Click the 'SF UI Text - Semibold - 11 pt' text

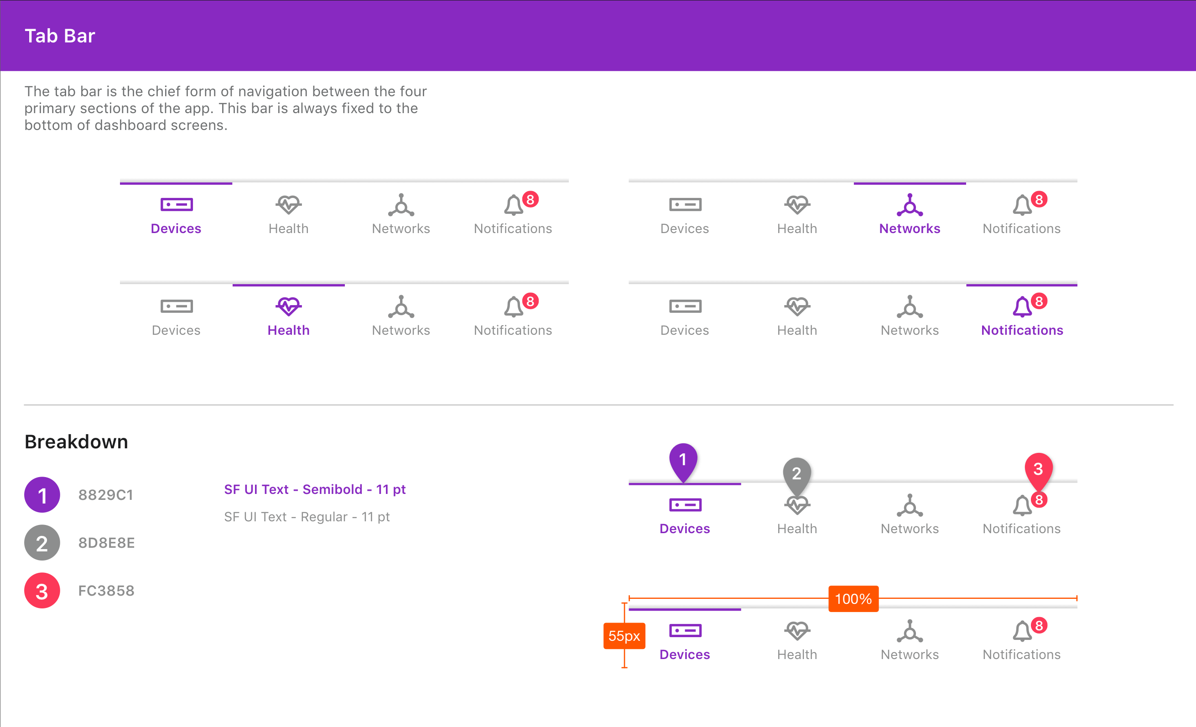click(315, 489)
